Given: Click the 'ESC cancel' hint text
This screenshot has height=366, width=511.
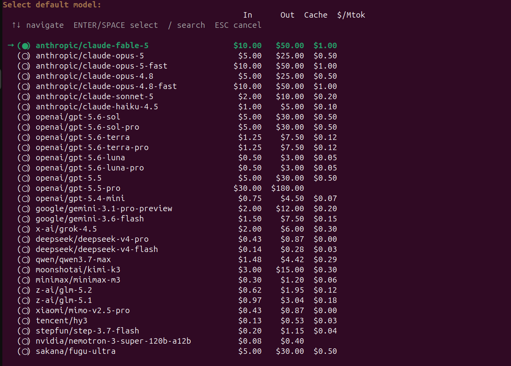Looking at the screenshot, I should tap(238, 25).
